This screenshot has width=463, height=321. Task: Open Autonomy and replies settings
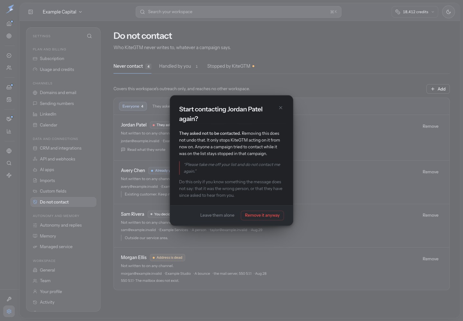63,225
